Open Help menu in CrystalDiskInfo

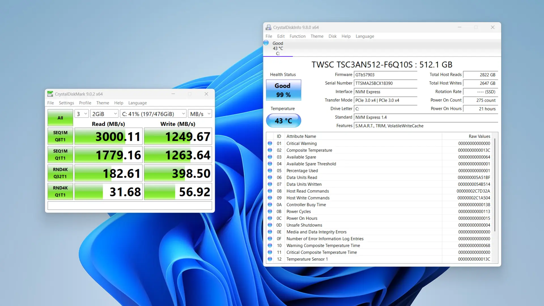click(x=346, y=36)
